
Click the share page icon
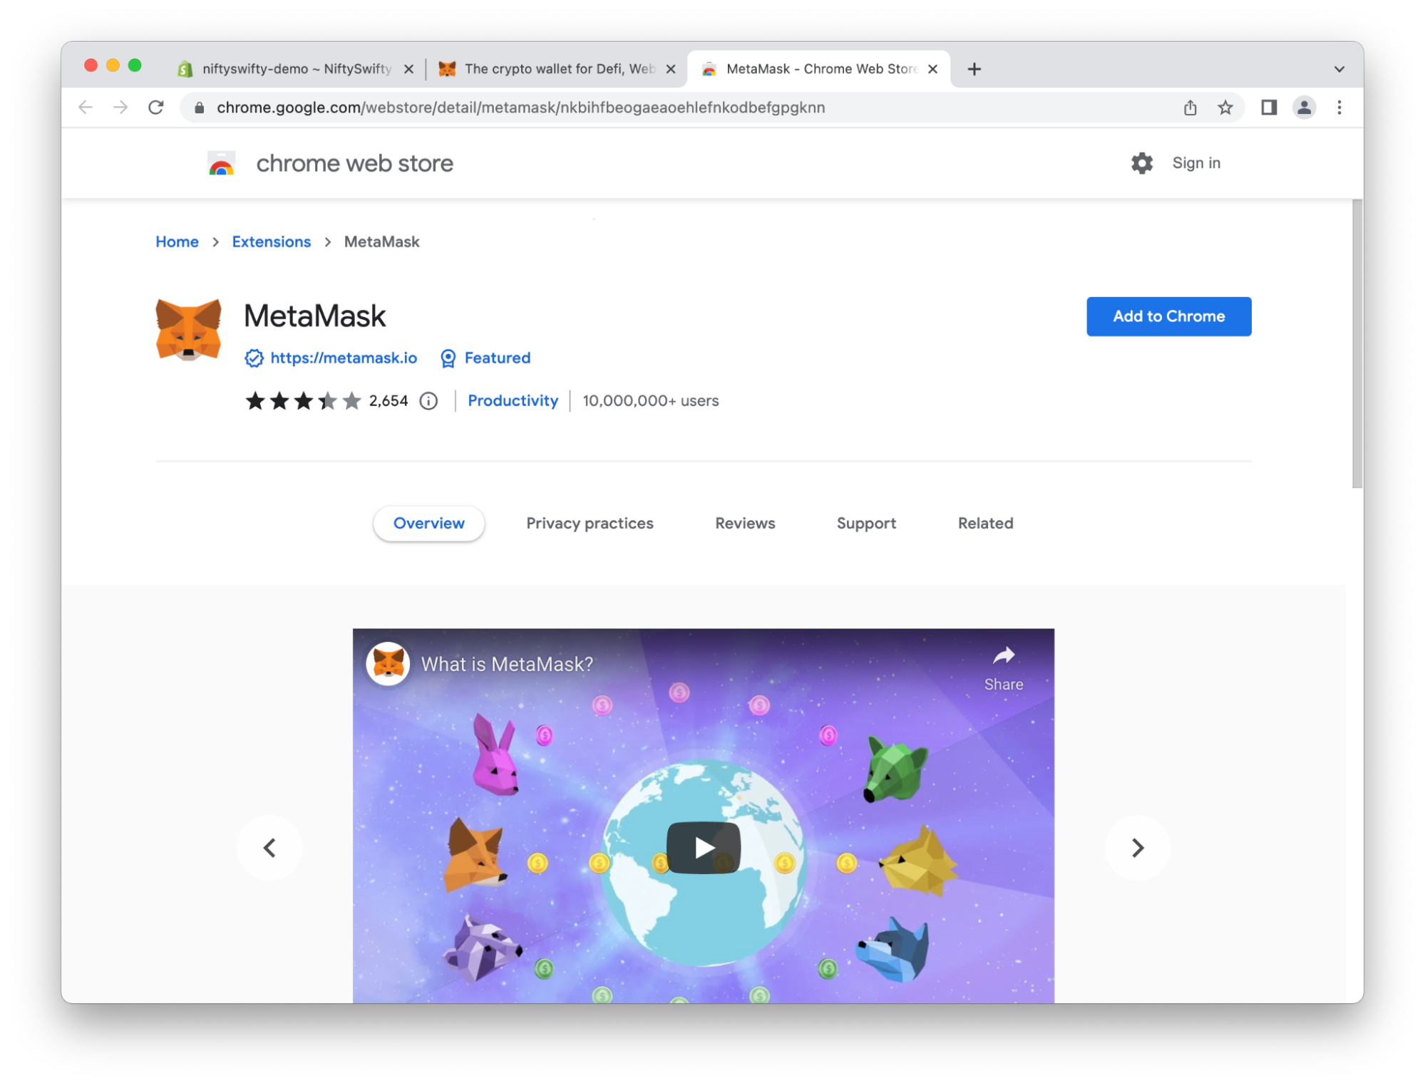pos(1190,108)
